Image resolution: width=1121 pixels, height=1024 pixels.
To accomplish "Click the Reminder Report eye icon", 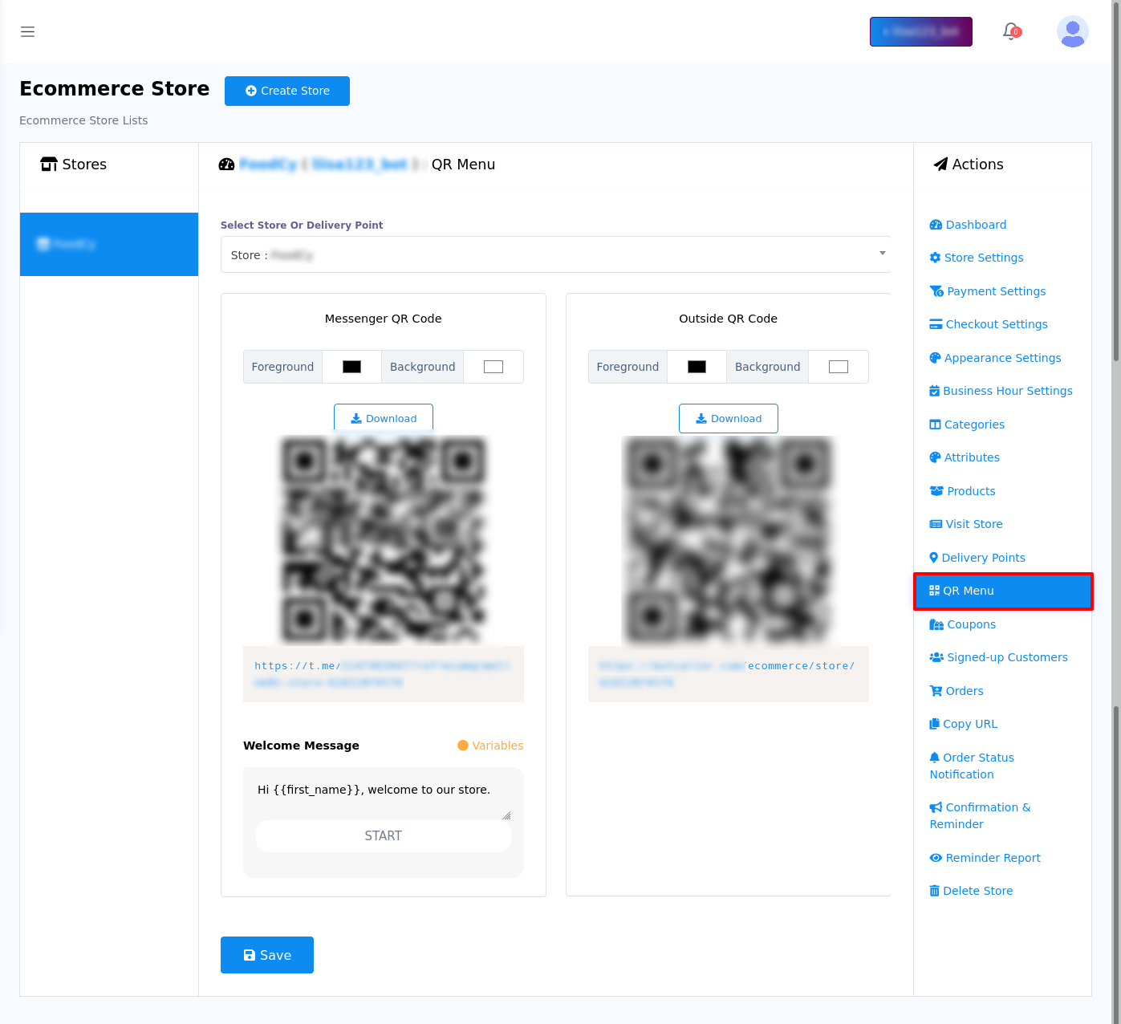I will point(936,858).
